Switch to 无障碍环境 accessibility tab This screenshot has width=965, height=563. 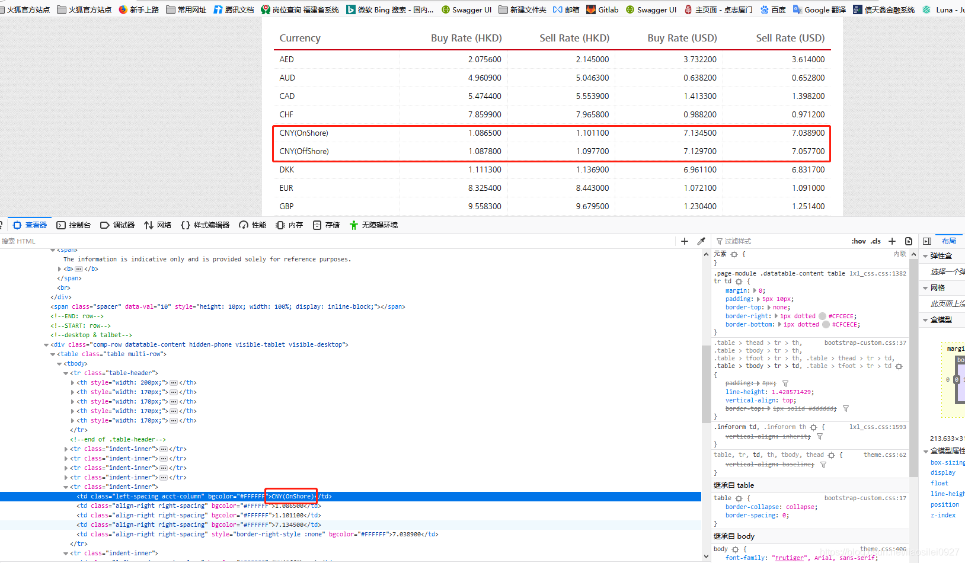click(x=373, y=225)
